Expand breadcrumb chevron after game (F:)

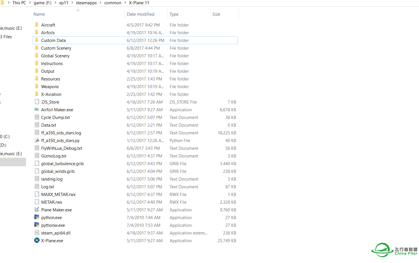(x=55, y=3)
